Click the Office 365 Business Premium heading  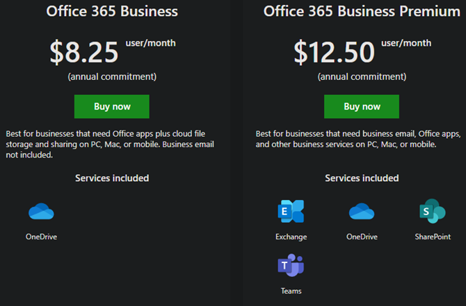click(362, 11)
